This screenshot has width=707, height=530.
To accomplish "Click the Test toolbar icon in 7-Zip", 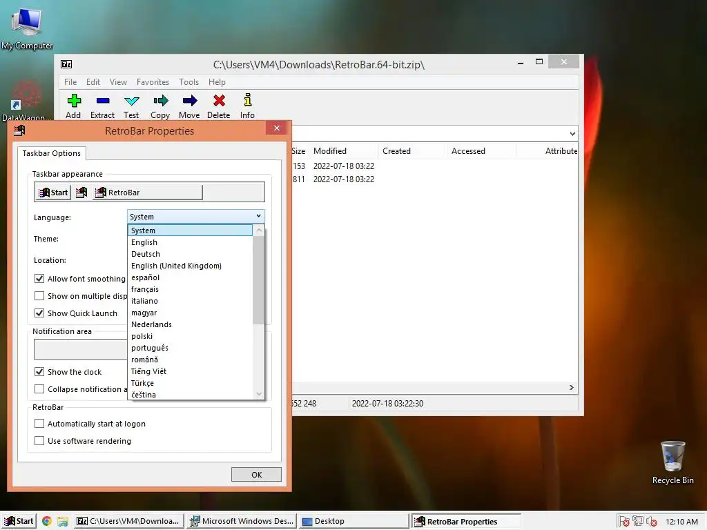I will pos(131,106).
